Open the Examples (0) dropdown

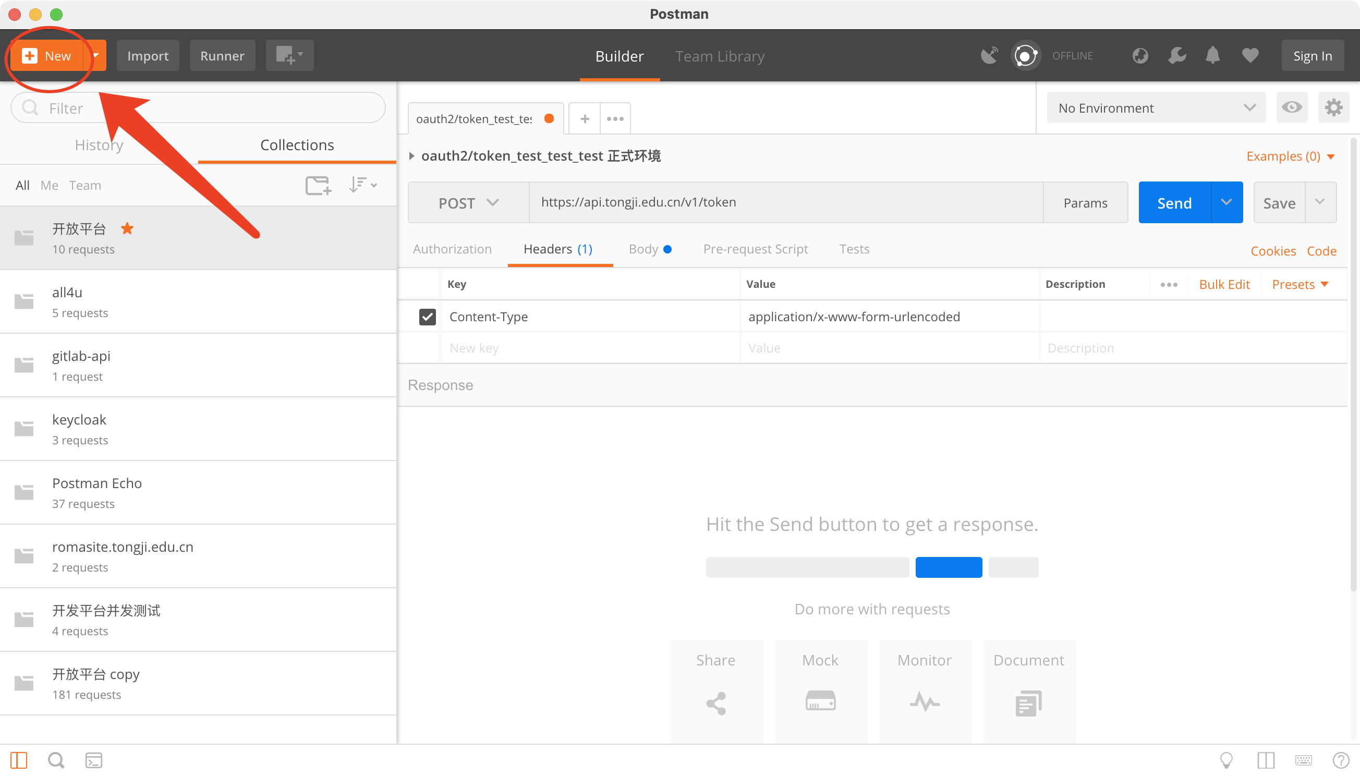(x=1290, y=156)
